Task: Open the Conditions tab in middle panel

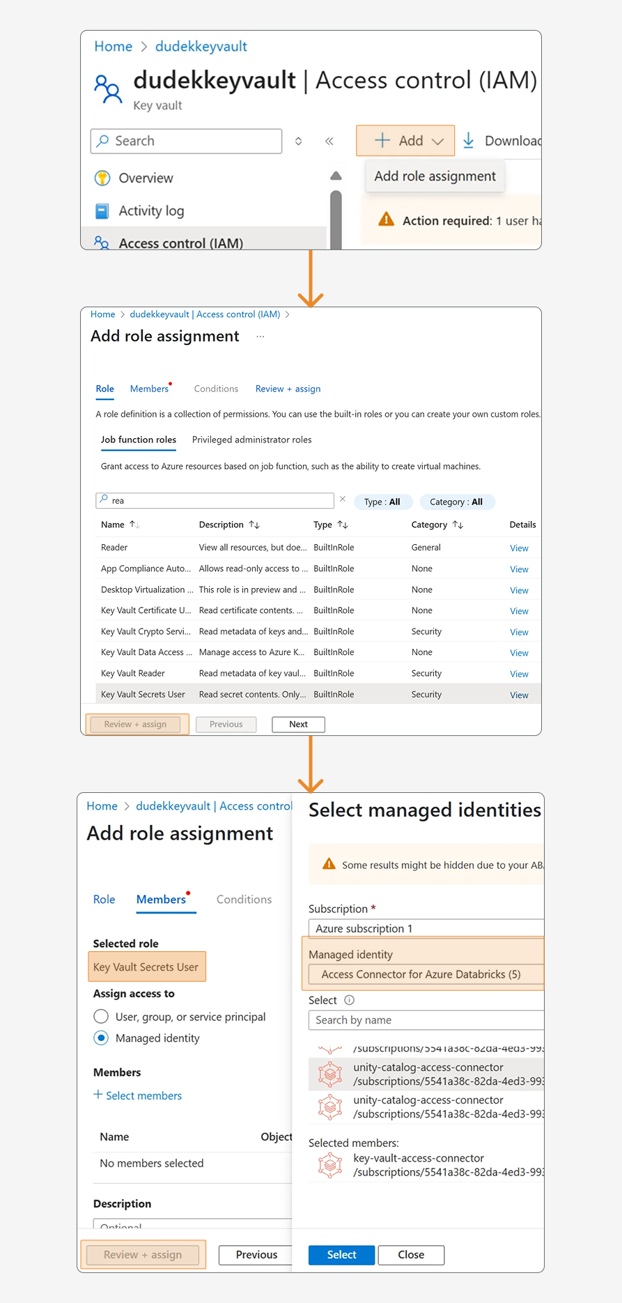Action: (216, 389)
